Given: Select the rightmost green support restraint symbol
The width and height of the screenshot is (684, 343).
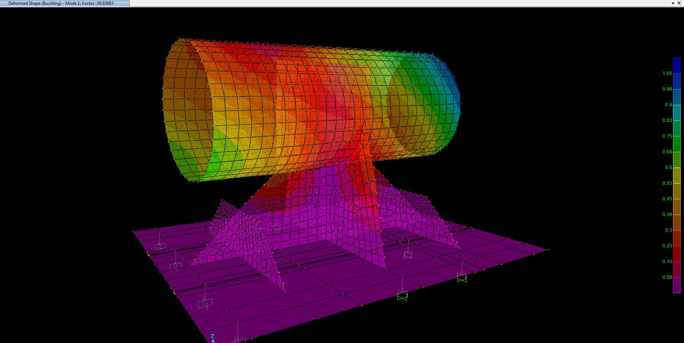Looking at the screenshot, I should 462,278.
